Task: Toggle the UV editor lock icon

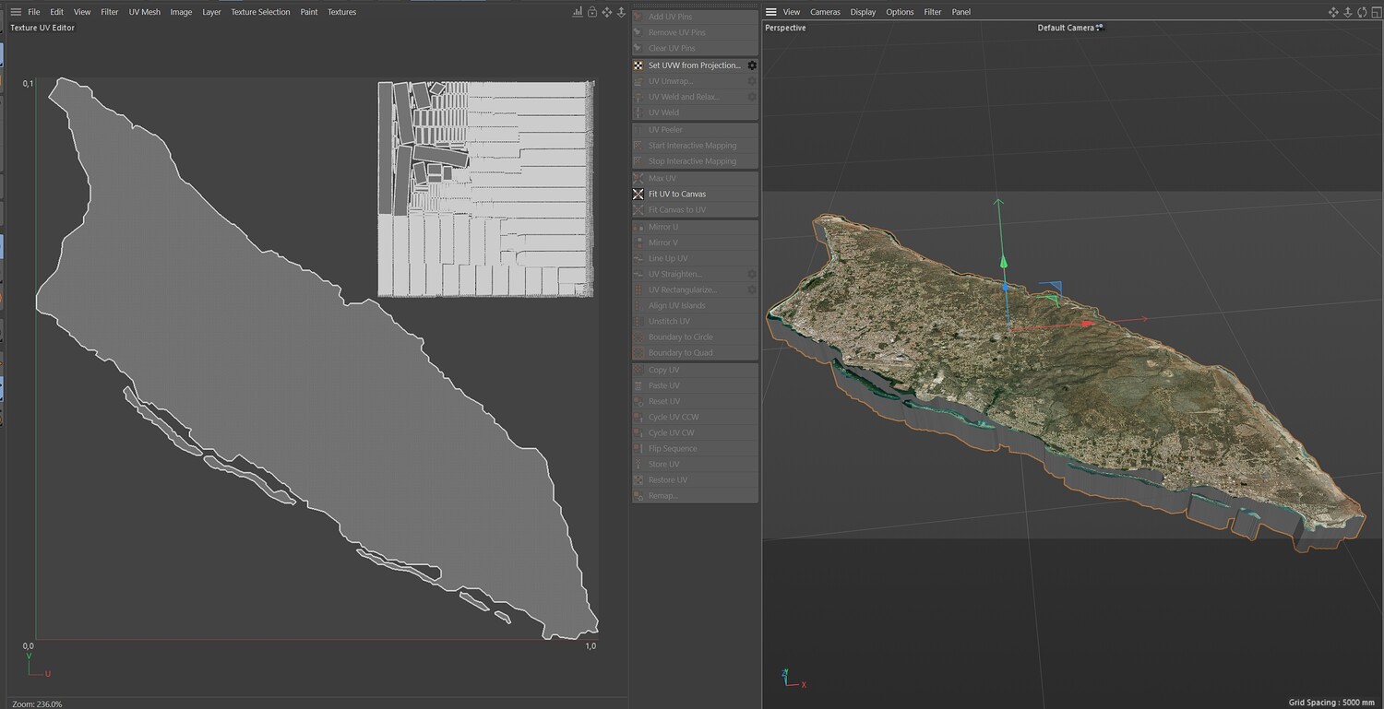Action: point(592,12)
